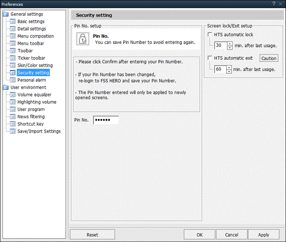Click the Pin No. password field

(106, 120)
